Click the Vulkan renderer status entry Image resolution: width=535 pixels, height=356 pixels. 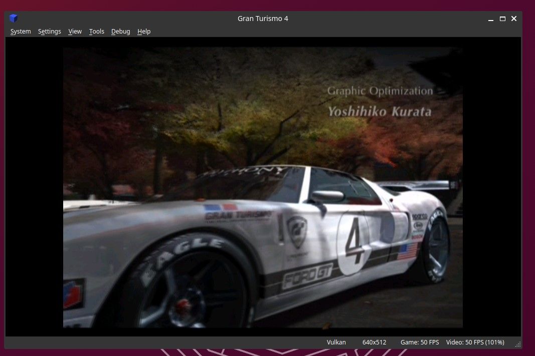[336, 342]
